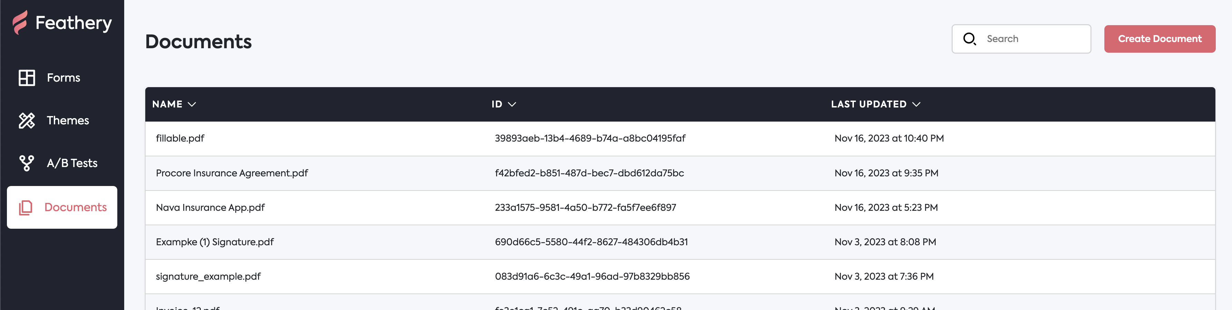Go to the Themes page
Image resolution: width=1232 pixels, height=310 pixels.
tap(67, 120)
